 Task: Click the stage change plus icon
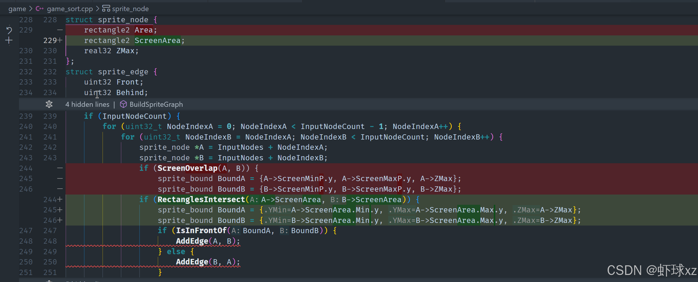point(9,40)
